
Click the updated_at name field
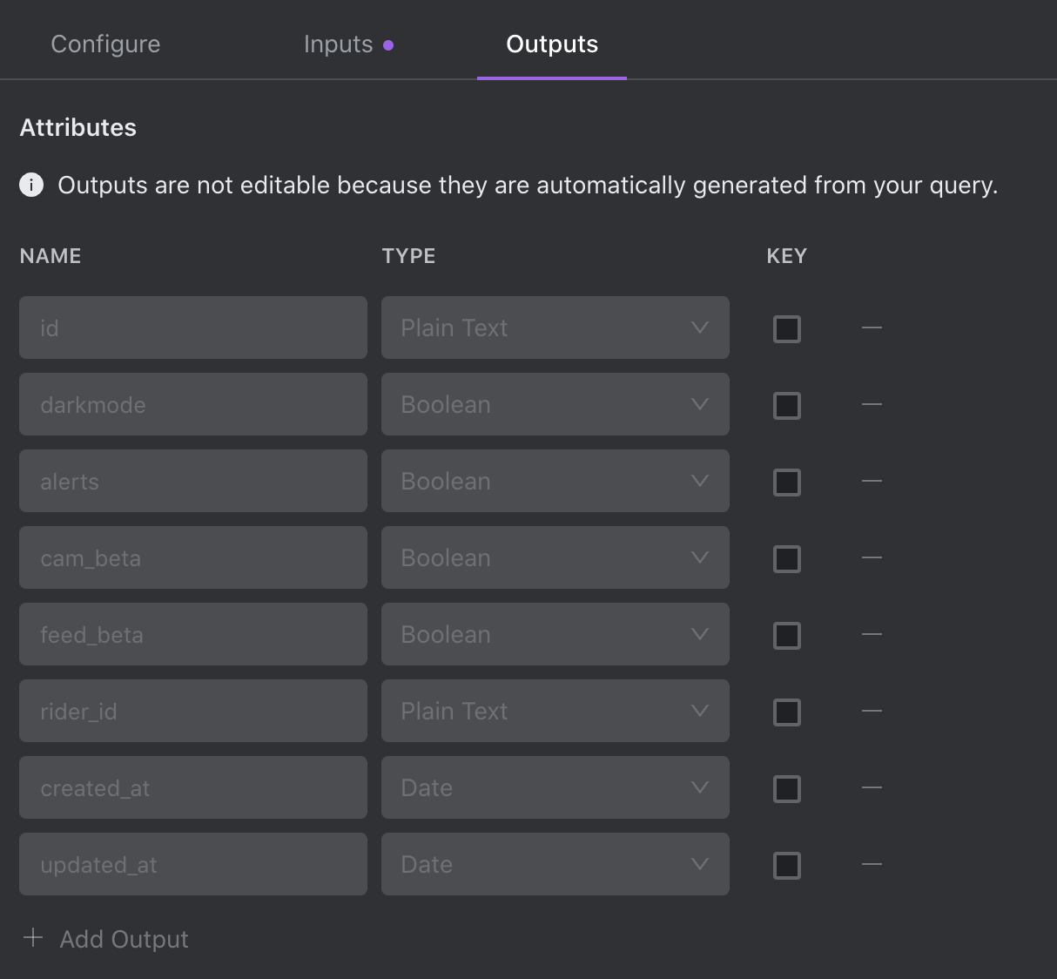(x=192, y=864)
